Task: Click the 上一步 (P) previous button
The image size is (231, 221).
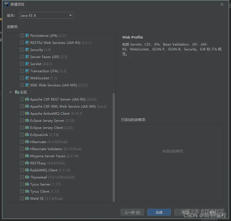Action: click(132, 212)
